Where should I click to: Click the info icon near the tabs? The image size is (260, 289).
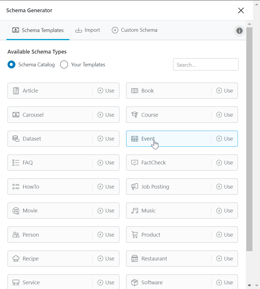(239, 31)
